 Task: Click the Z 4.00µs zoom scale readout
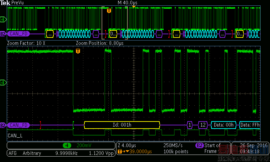[126, 145]
